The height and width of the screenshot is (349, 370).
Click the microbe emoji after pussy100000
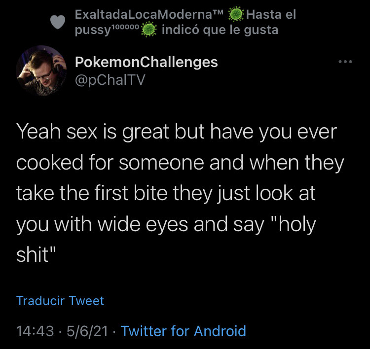pos(148,30)
